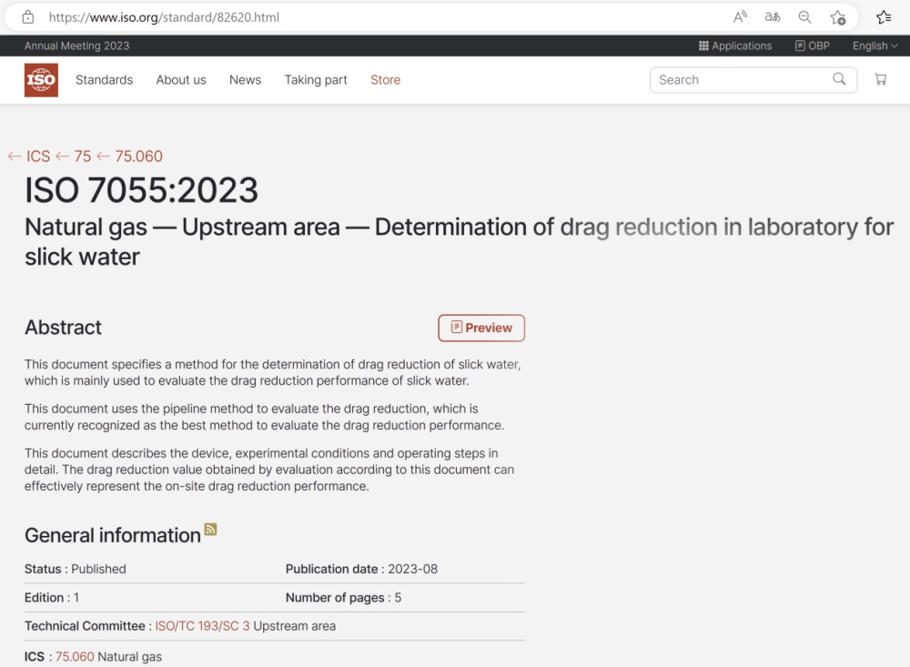This screenshot has height=667, width=910.
Task: Click the General information heading
Action: click(113, 535)
